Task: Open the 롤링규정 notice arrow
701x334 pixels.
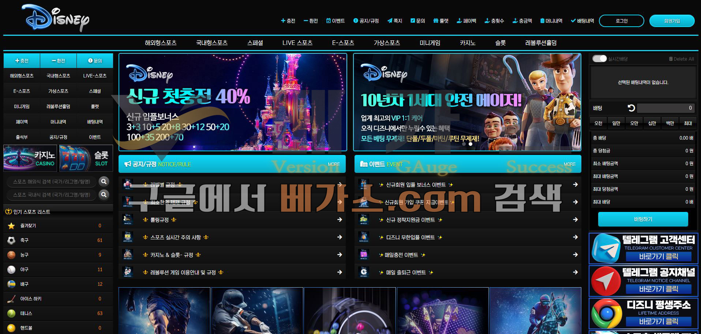Action: click(x=340, y=220)
